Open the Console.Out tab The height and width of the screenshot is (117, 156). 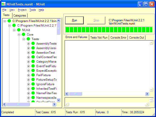click(x=136, y=38)
